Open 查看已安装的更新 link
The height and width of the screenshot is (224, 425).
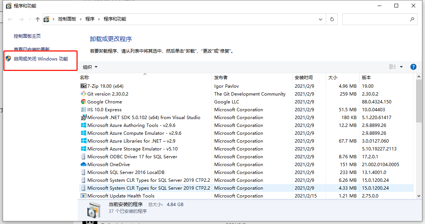32,49
